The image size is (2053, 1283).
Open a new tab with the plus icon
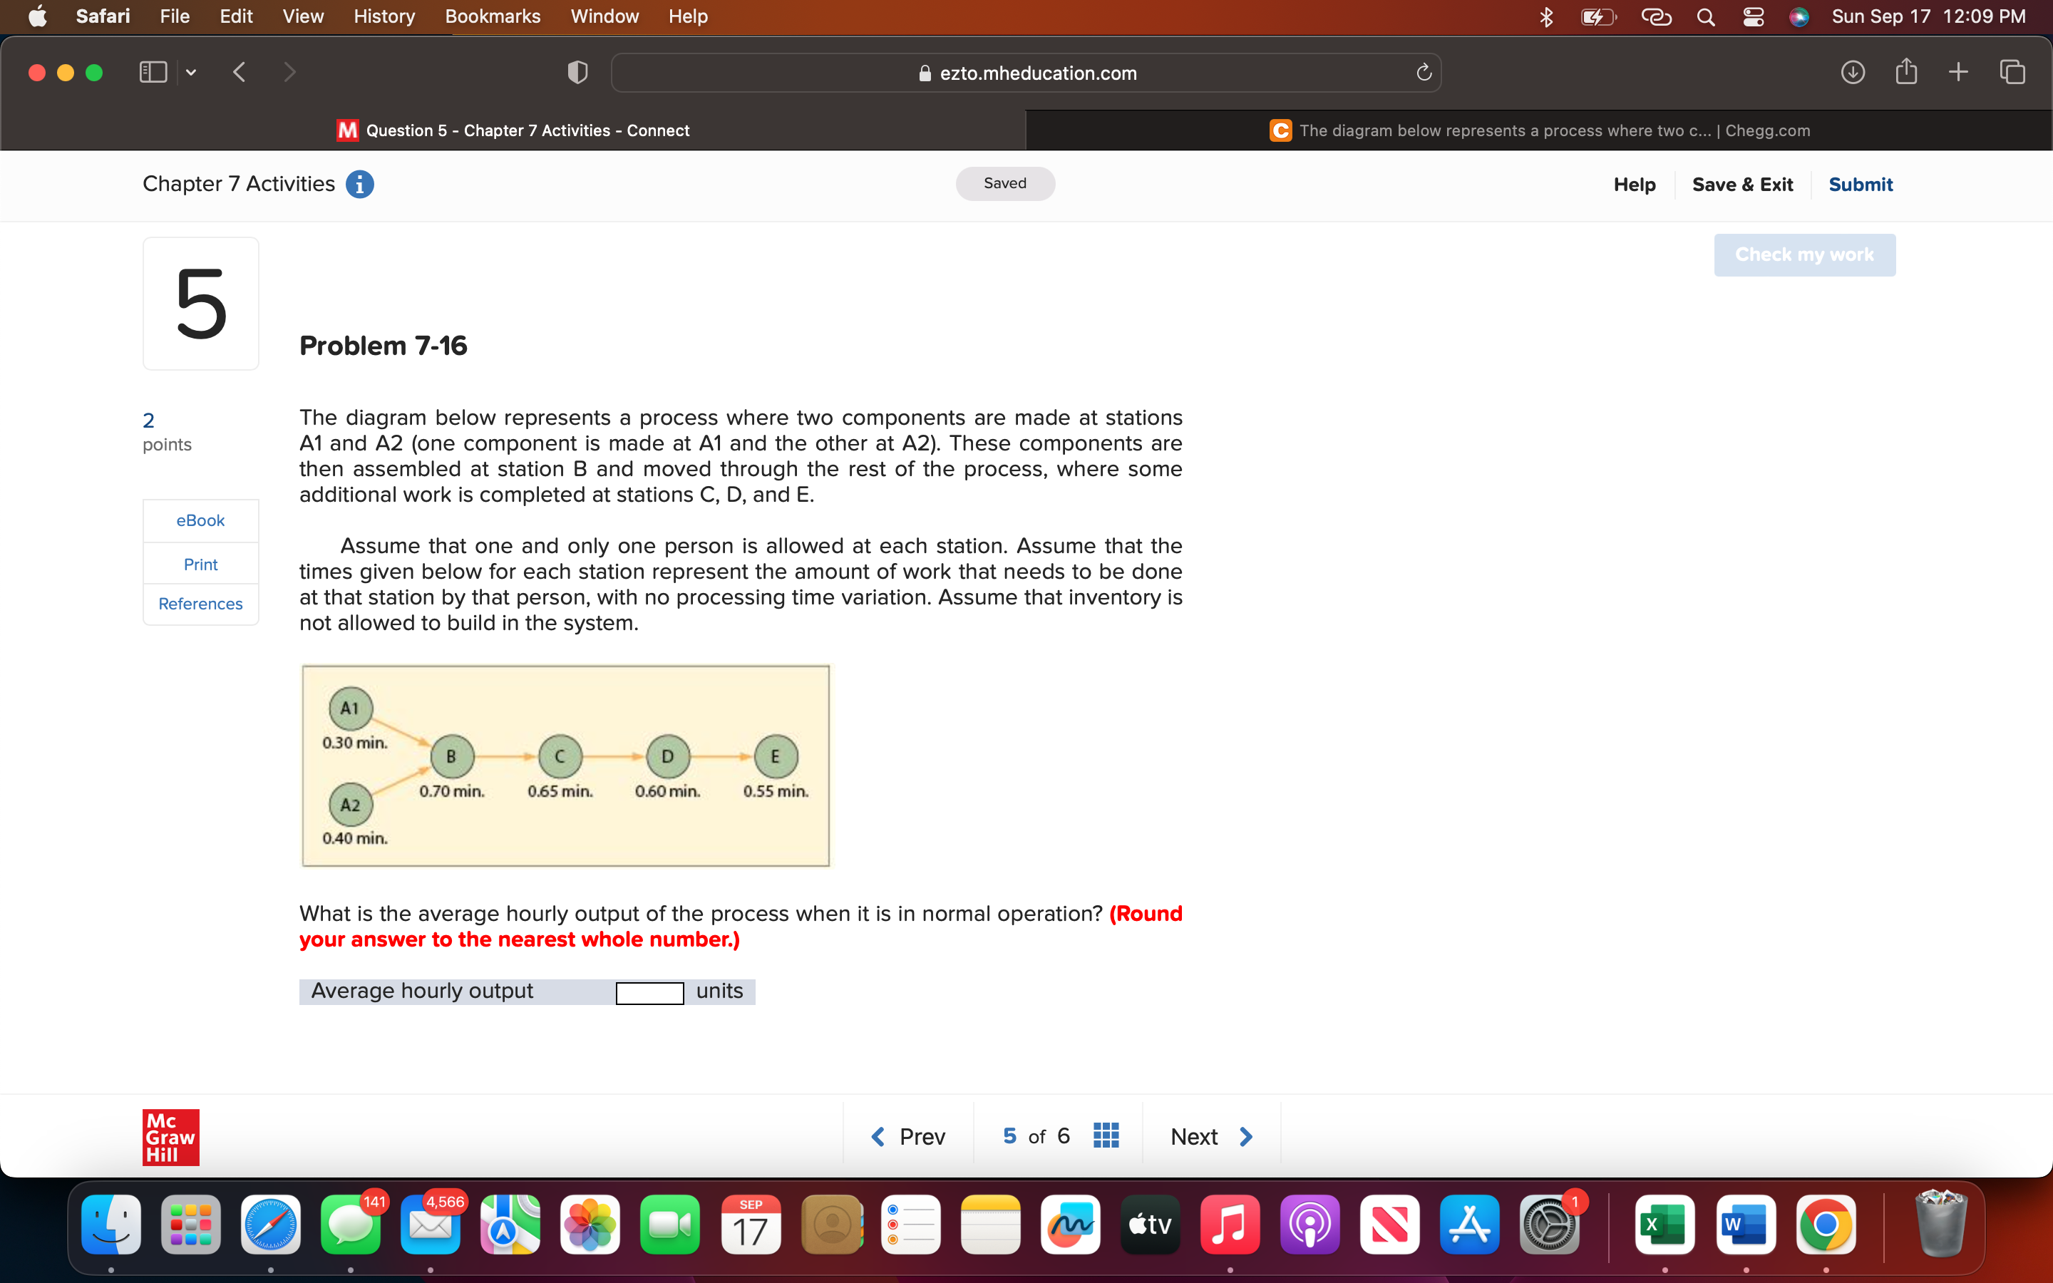click(x=1958, y=72)
